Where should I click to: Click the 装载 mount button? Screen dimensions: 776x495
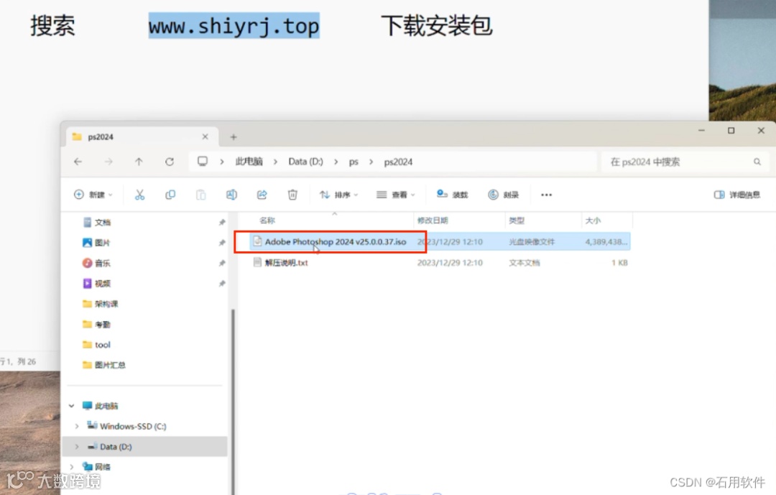452,195
